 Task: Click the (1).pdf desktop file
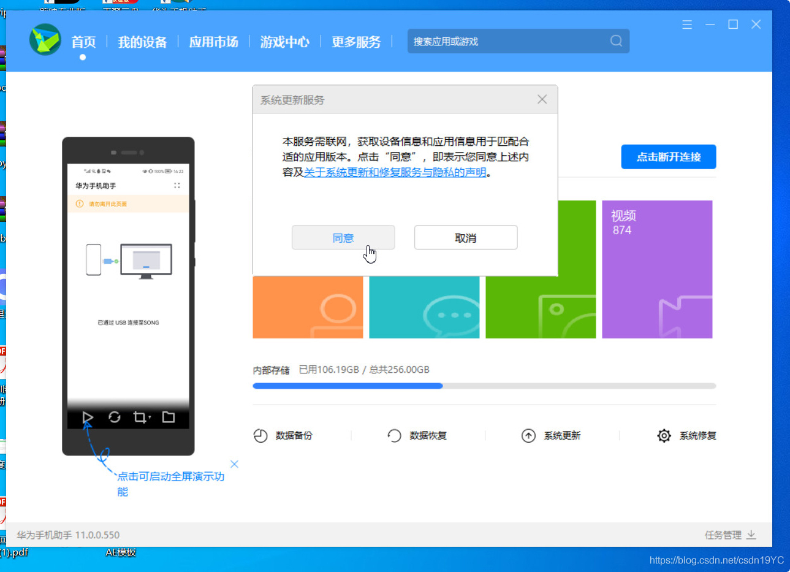(14, 552)
